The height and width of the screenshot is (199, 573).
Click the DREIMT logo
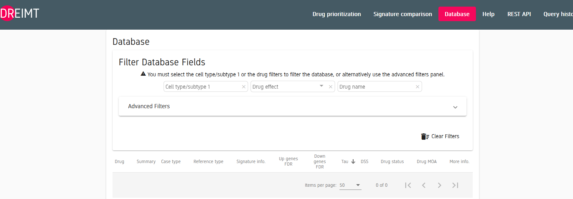pos(20,13)
